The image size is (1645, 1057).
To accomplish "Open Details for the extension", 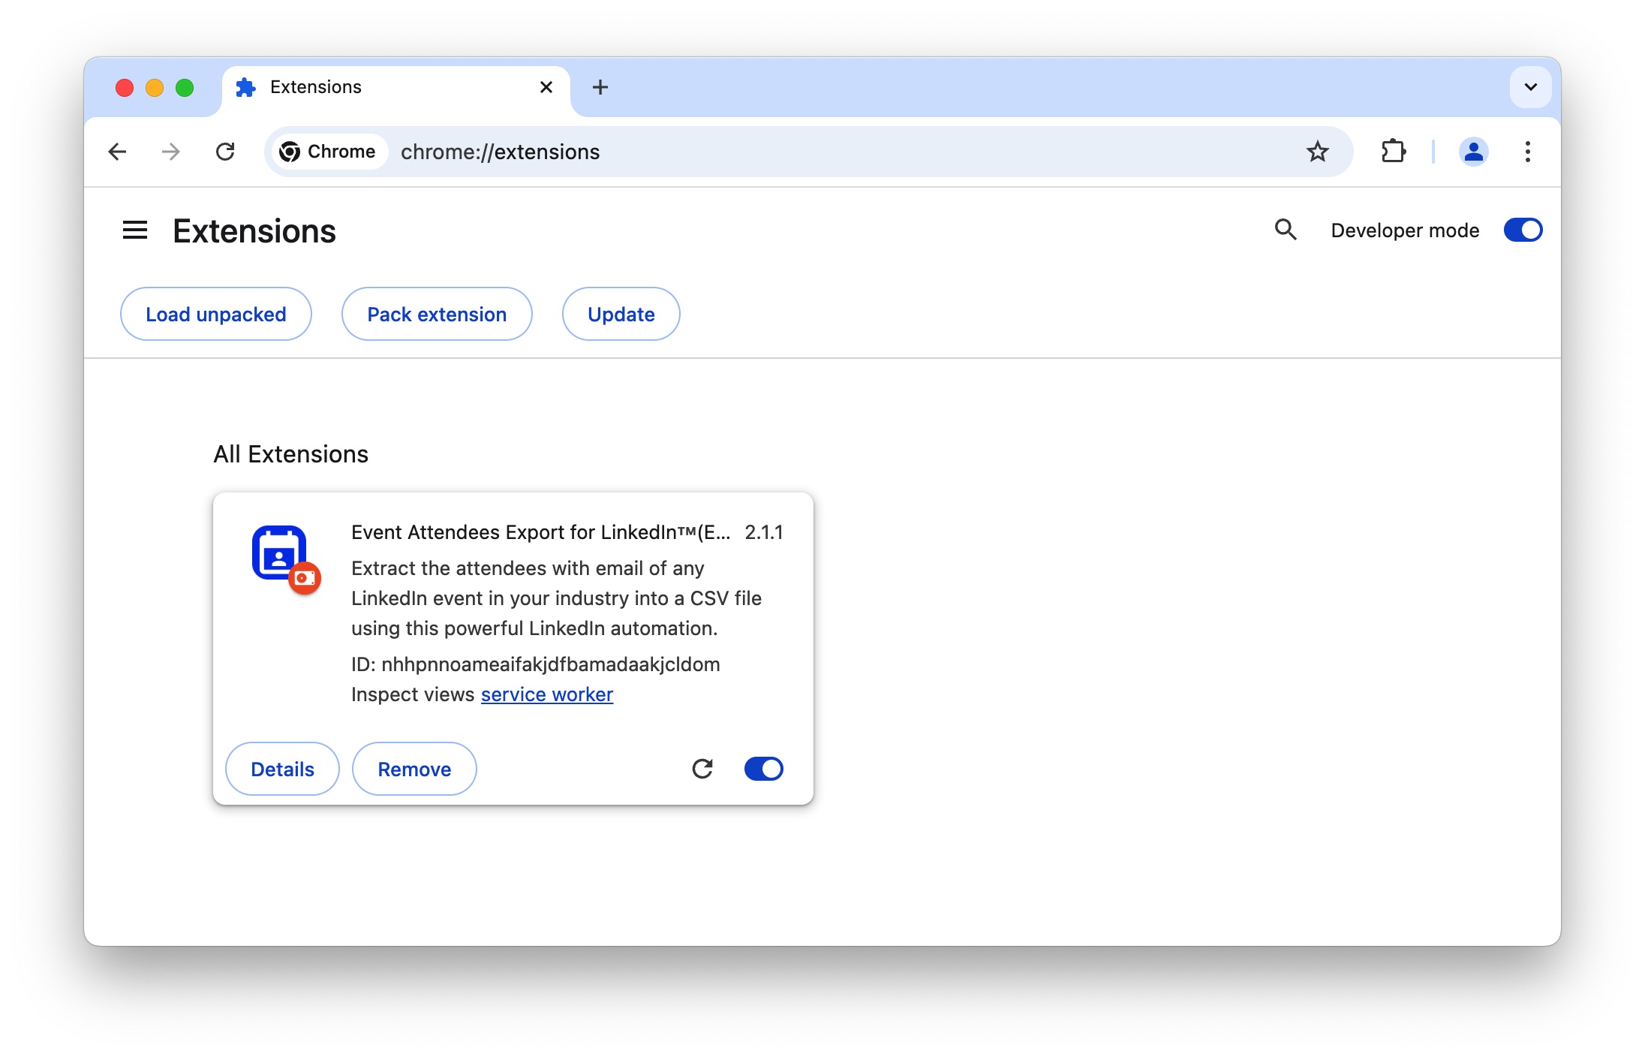I will pos(282,769).
